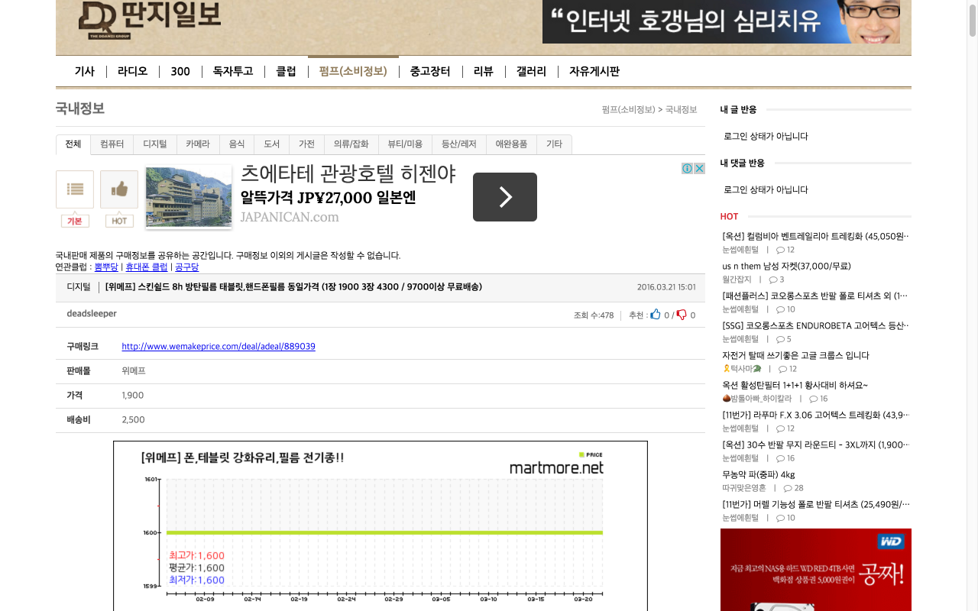
Task: Open the 리뷰 menu
Action: 484,72
